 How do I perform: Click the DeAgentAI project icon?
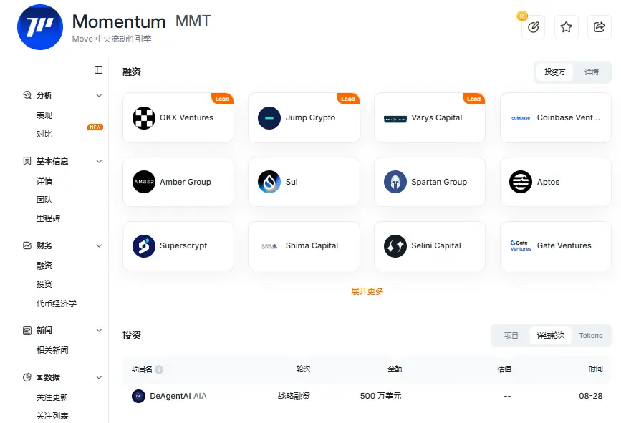coord(138,396)
